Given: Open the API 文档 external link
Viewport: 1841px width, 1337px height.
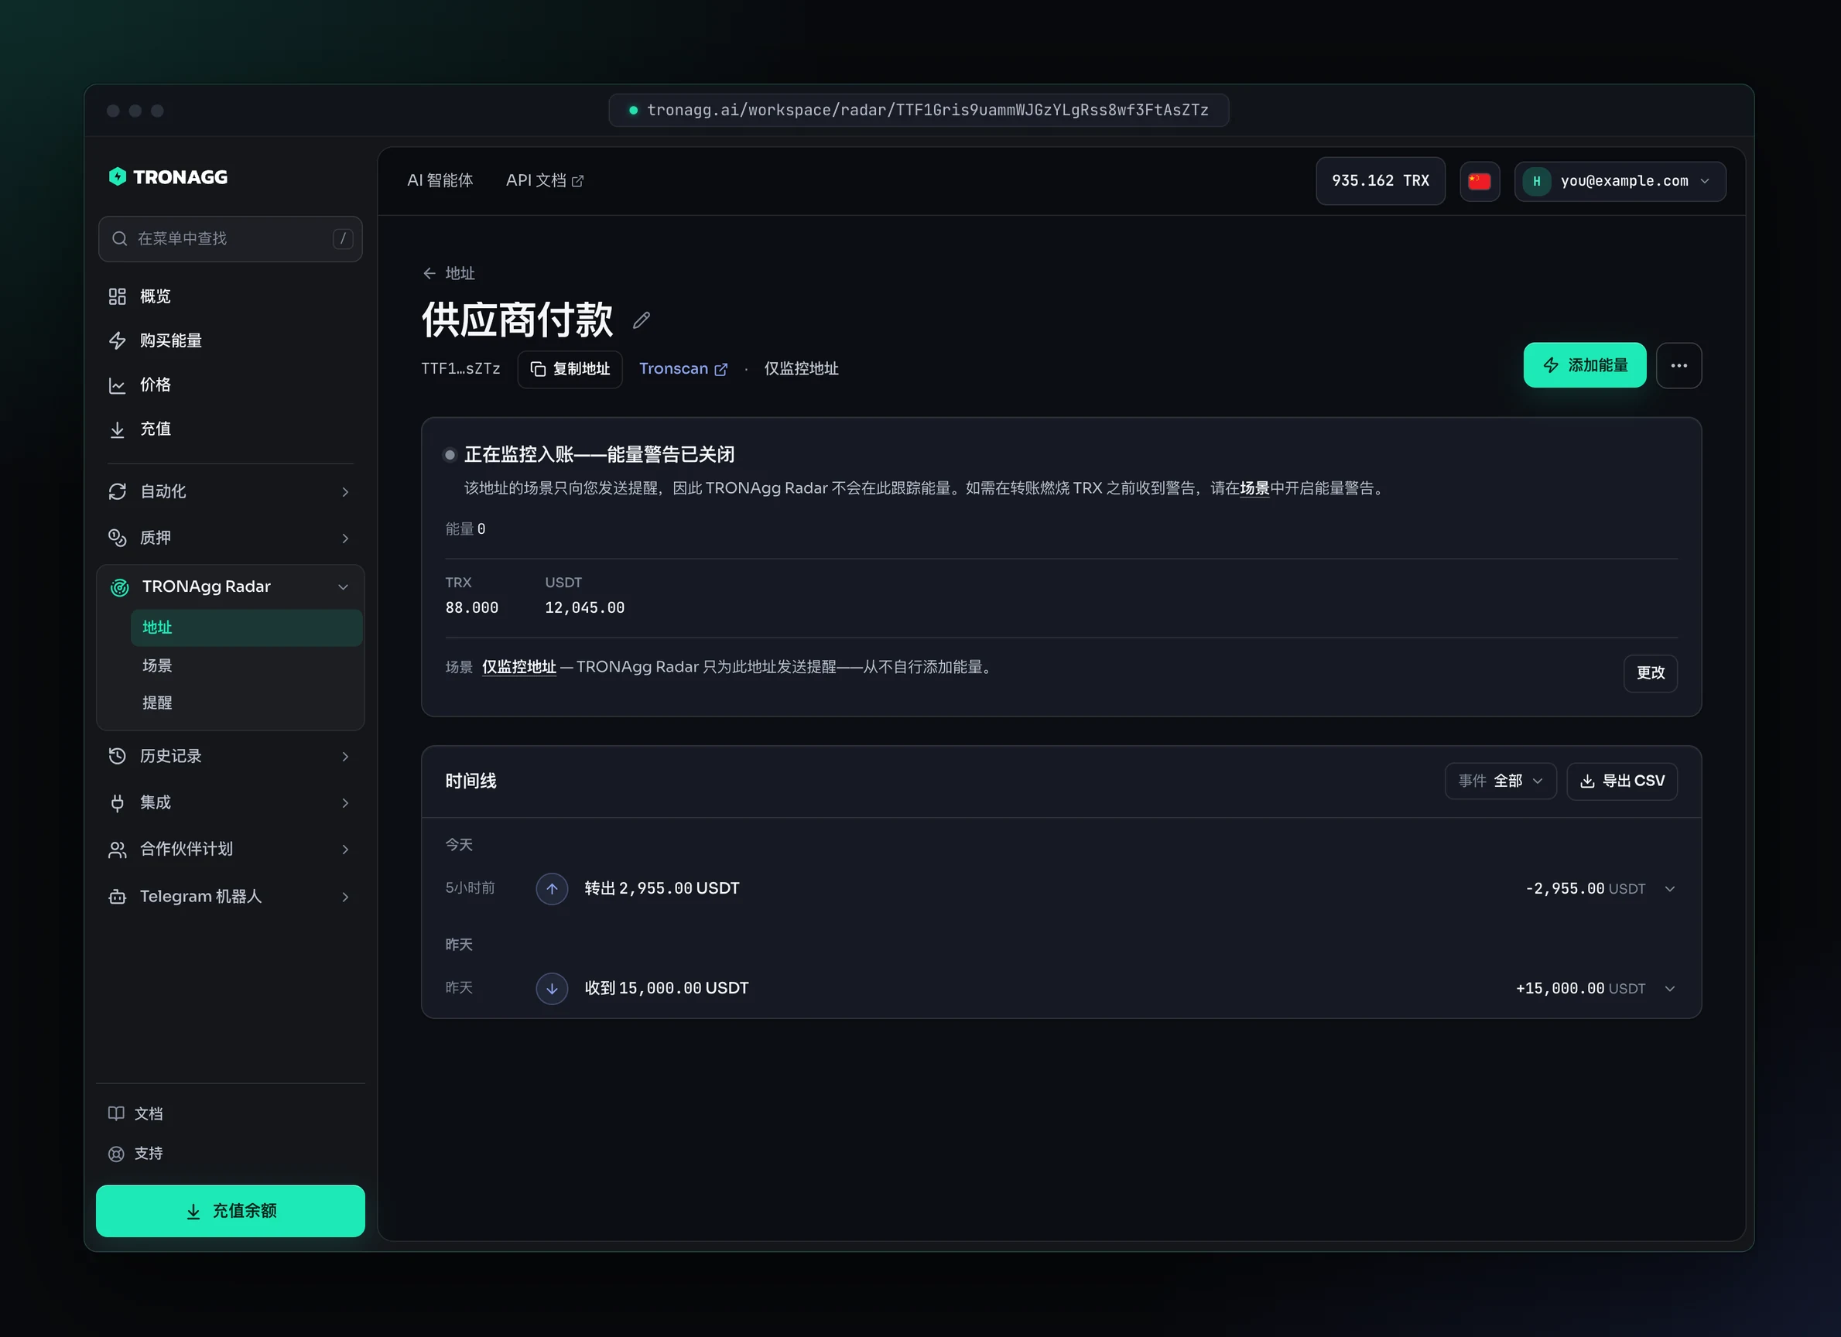Looking at the screenshot, I should (x=545, y=180).
